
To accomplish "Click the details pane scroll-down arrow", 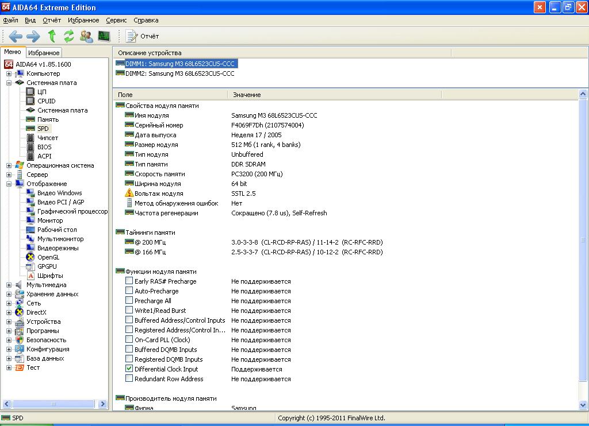I will click(x=583, y=405).
